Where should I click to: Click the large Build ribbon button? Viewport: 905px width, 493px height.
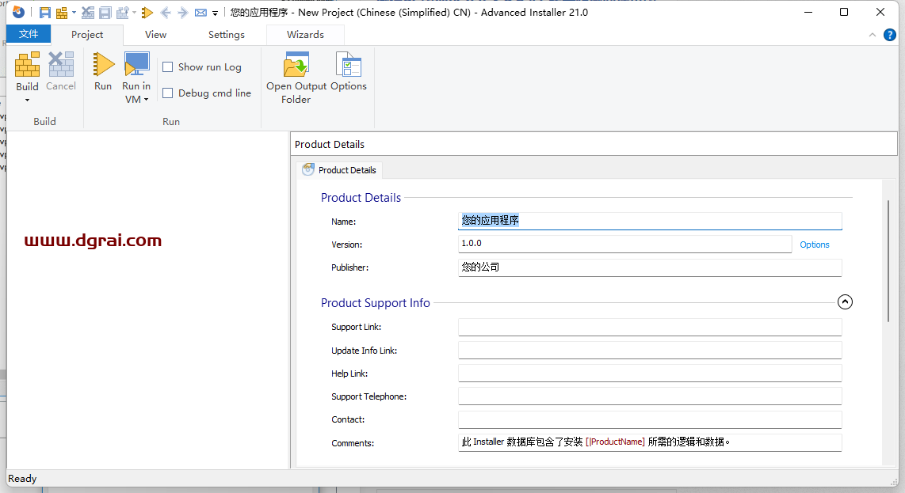[x=27, y=70]
